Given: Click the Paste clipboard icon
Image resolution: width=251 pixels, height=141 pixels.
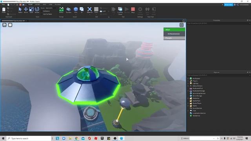Looking at the screenshot, I should 4,10.
